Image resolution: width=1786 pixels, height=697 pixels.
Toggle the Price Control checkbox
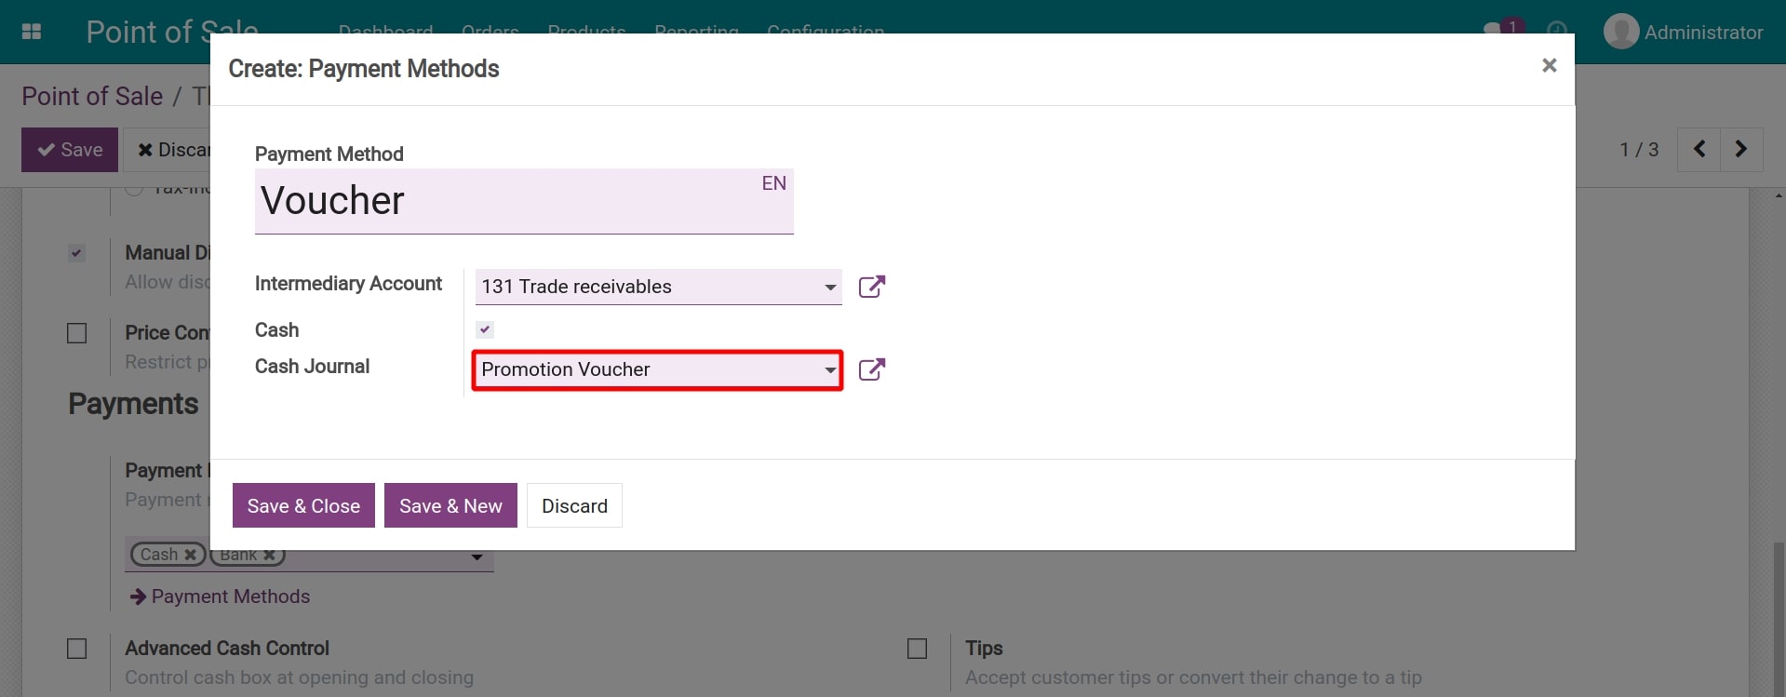point(77,333)
